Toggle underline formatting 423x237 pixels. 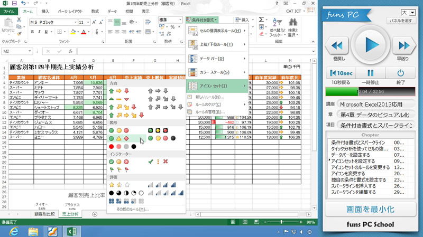[46, 32]
